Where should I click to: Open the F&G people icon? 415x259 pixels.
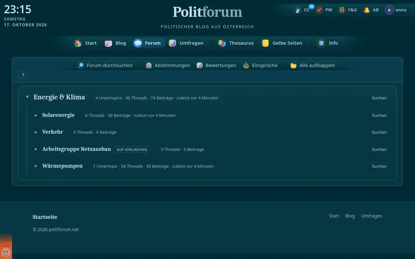[342, 10]
